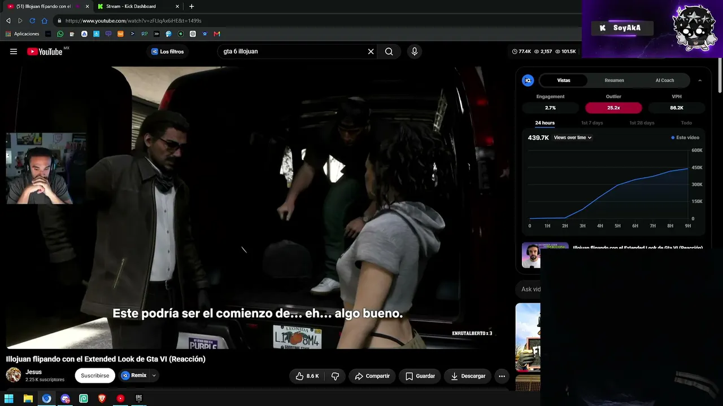
Task: Close the Stream - Kick Dashboard tab
Action: pos(177,6)
